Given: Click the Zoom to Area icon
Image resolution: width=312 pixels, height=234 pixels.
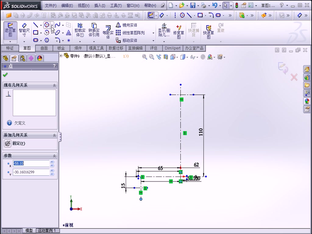Looking at the screenshot, I should coord(152,57).
